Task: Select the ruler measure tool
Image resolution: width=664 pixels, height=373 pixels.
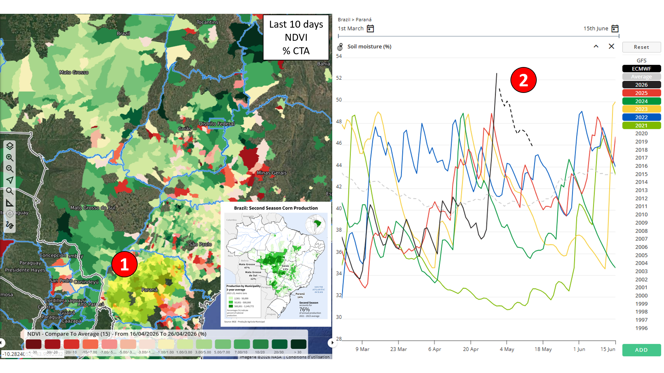Action: 10,203
